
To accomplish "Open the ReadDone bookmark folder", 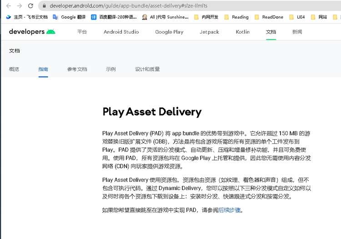I will (x=269, y=17).
